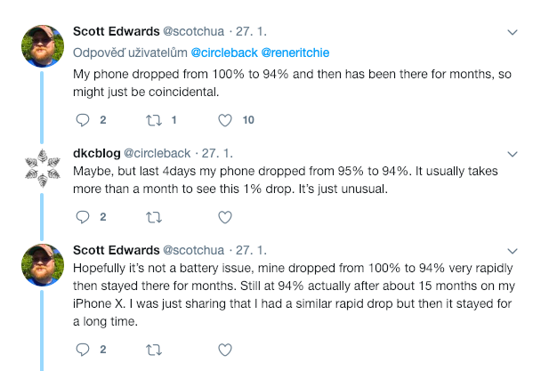Open options chevron on last Scott Edwards tweet
The image size is (549, 371).
click(513, 250)
